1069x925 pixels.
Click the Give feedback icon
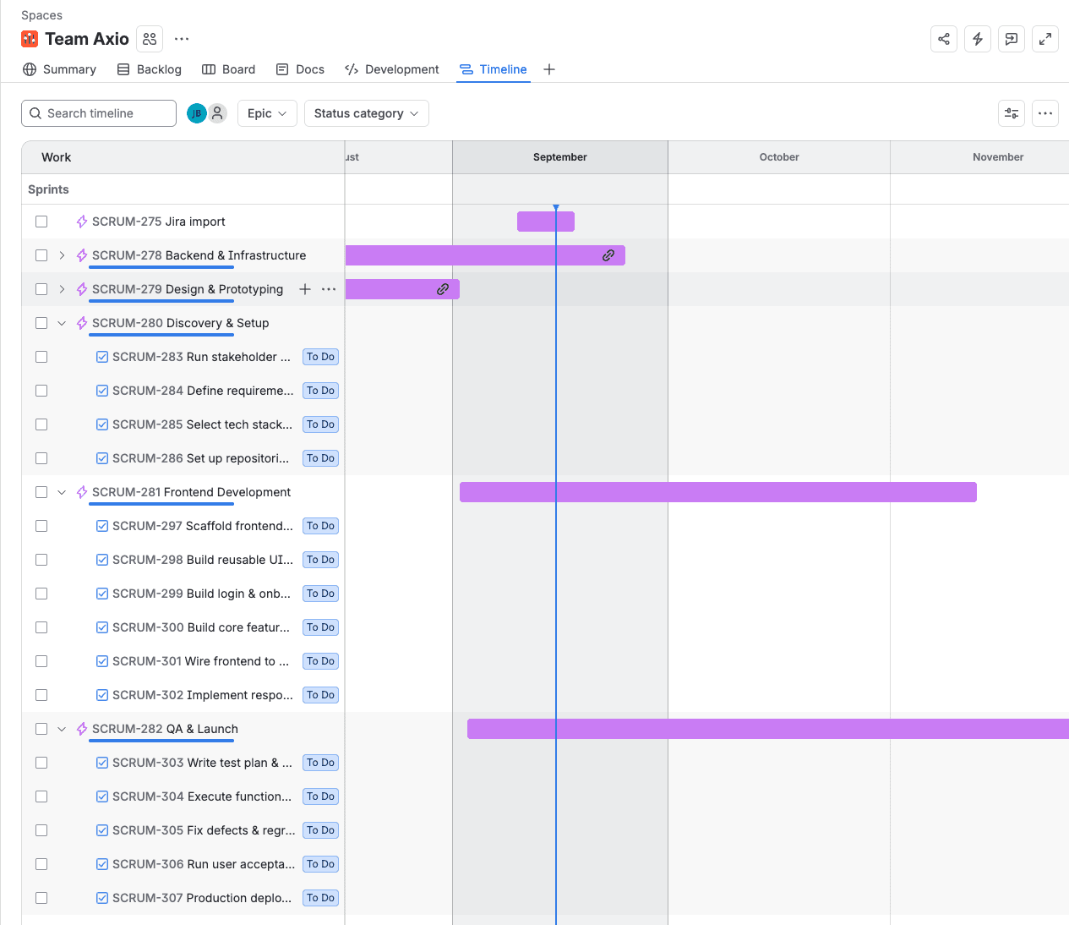click(1012, 39)
